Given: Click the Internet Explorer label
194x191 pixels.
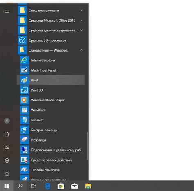Looking at the screenshot, I should pos(43,60).
